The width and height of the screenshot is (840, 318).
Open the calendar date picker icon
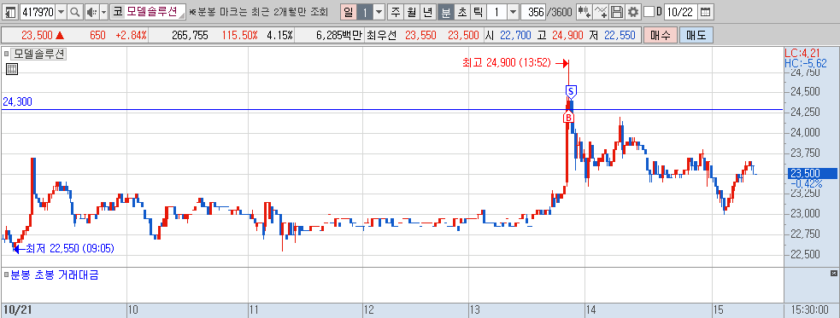click(706, 12)
